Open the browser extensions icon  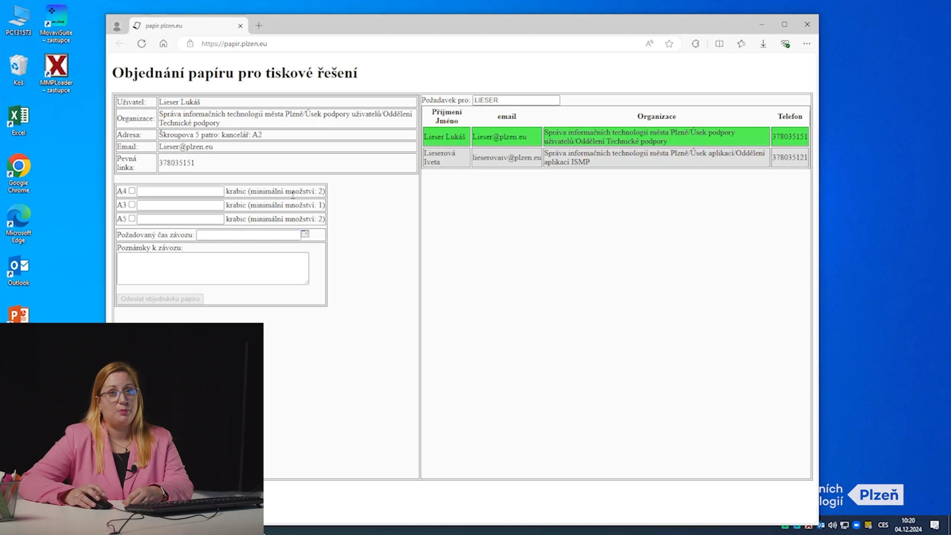coord(695,43)
